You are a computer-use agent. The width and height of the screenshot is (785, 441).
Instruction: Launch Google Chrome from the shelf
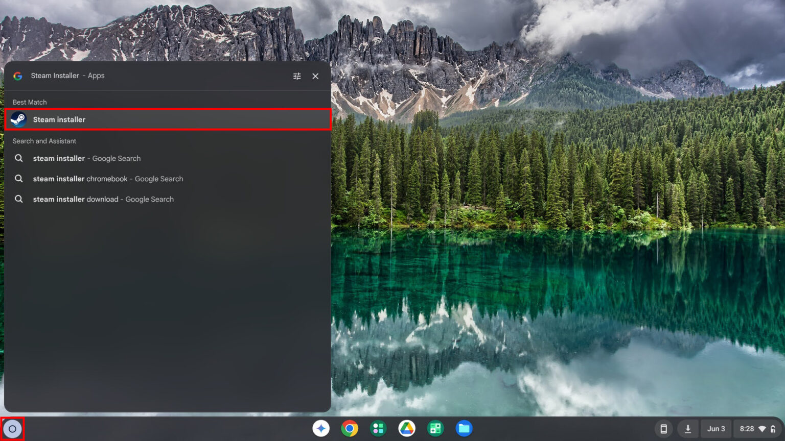[x=350, y=428]
